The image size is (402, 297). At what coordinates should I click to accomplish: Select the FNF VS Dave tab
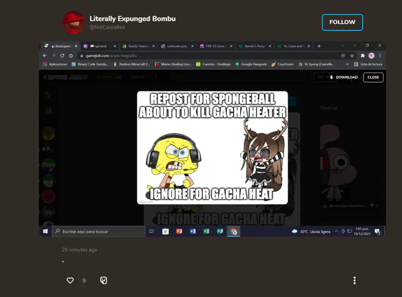pyautogui.click(x=216, y=46)
